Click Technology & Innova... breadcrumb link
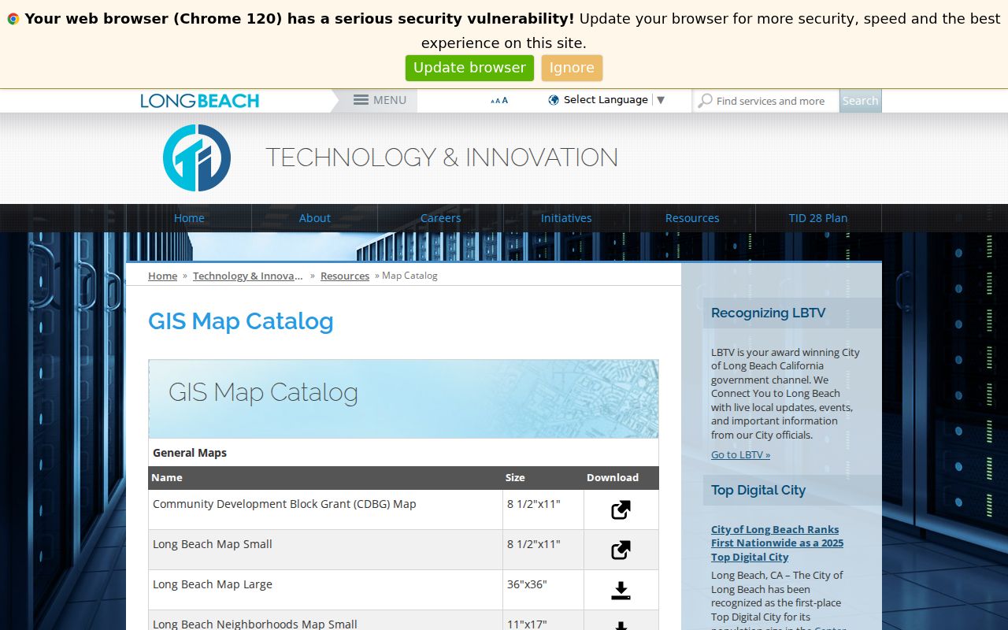 (x=248, y=276)
